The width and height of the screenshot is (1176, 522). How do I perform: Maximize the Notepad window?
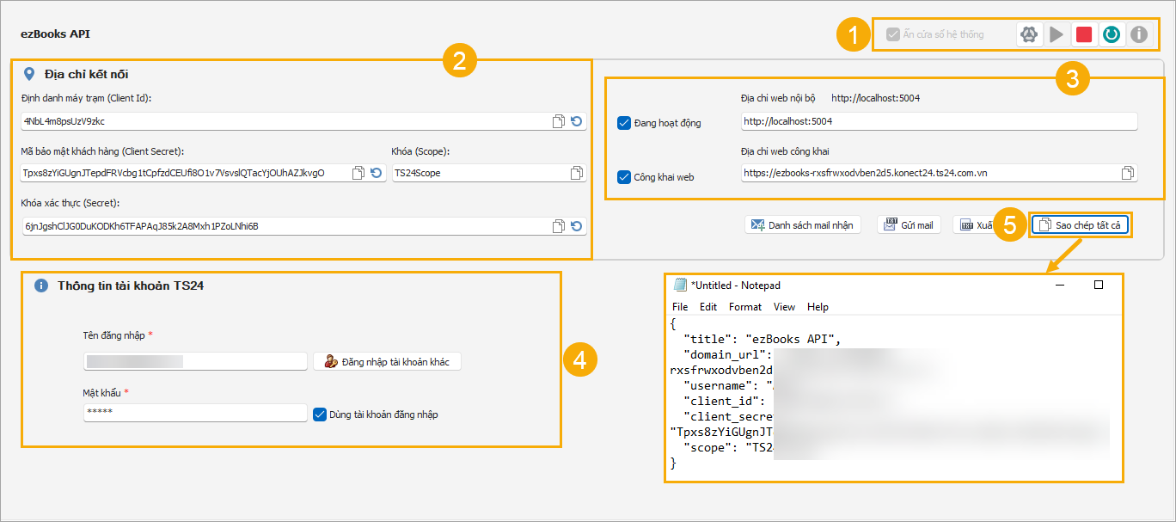pos(1099,285)
